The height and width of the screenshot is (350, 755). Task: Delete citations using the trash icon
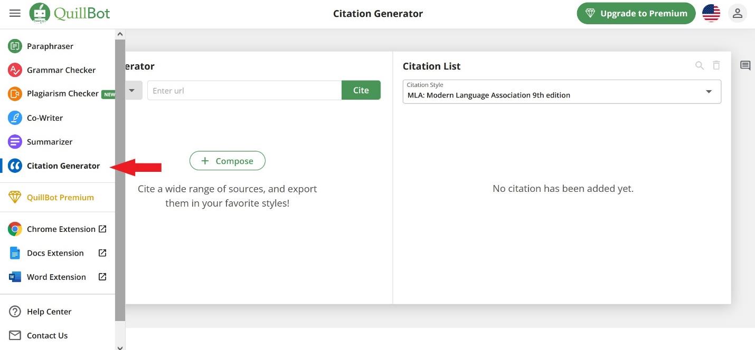pyautogui.click(x=716, y=65)
